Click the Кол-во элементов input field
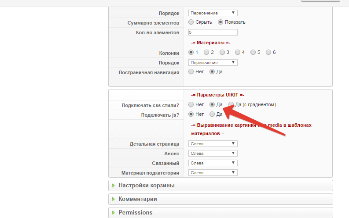 [213, 32]
